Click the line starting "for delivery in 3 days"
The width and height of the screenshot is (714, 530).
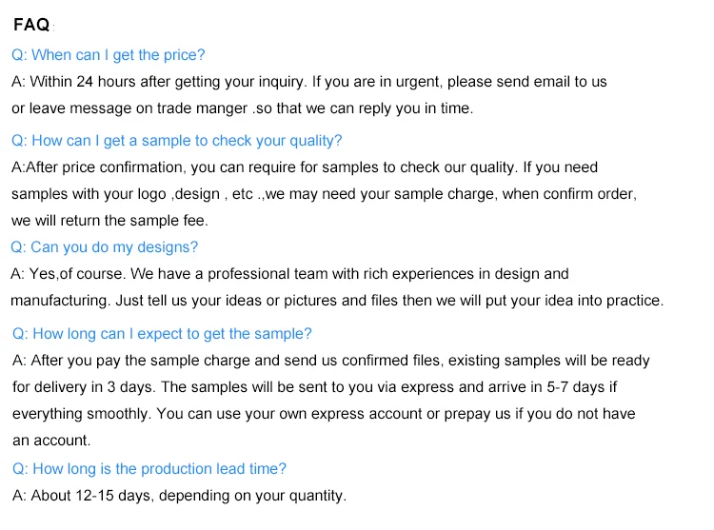coord(315,387)
